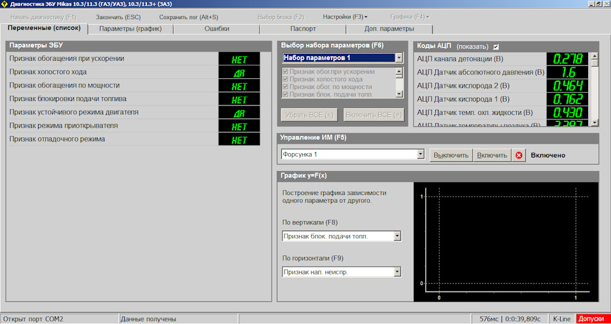Click the 0,278 detonation channel display
Viewport: 611px width, 324px height.
tap(568, 59)
